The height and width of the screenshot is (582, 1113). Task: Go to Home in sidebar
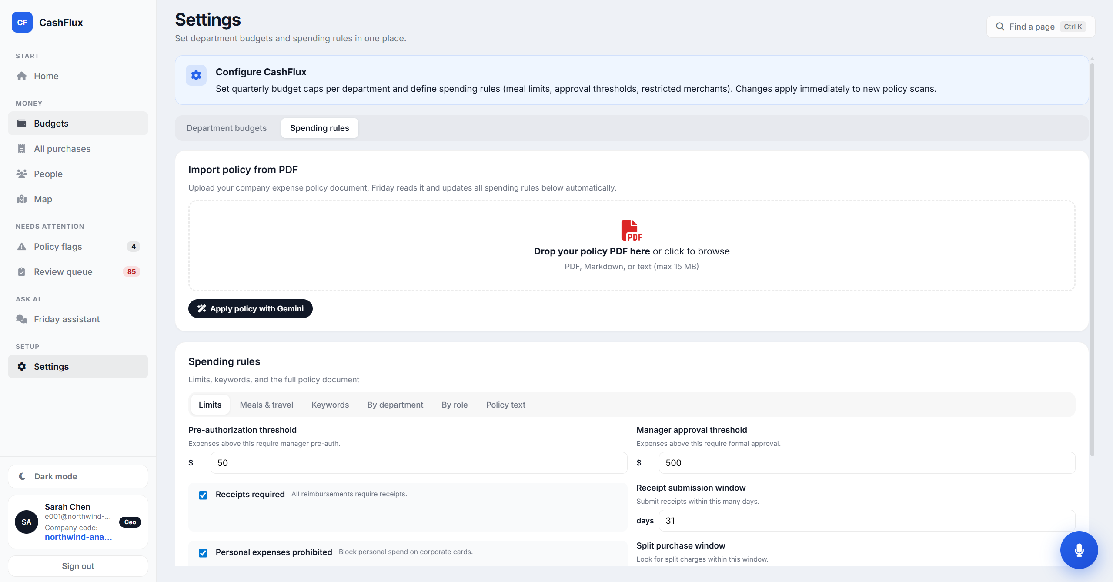pos(78,76)
